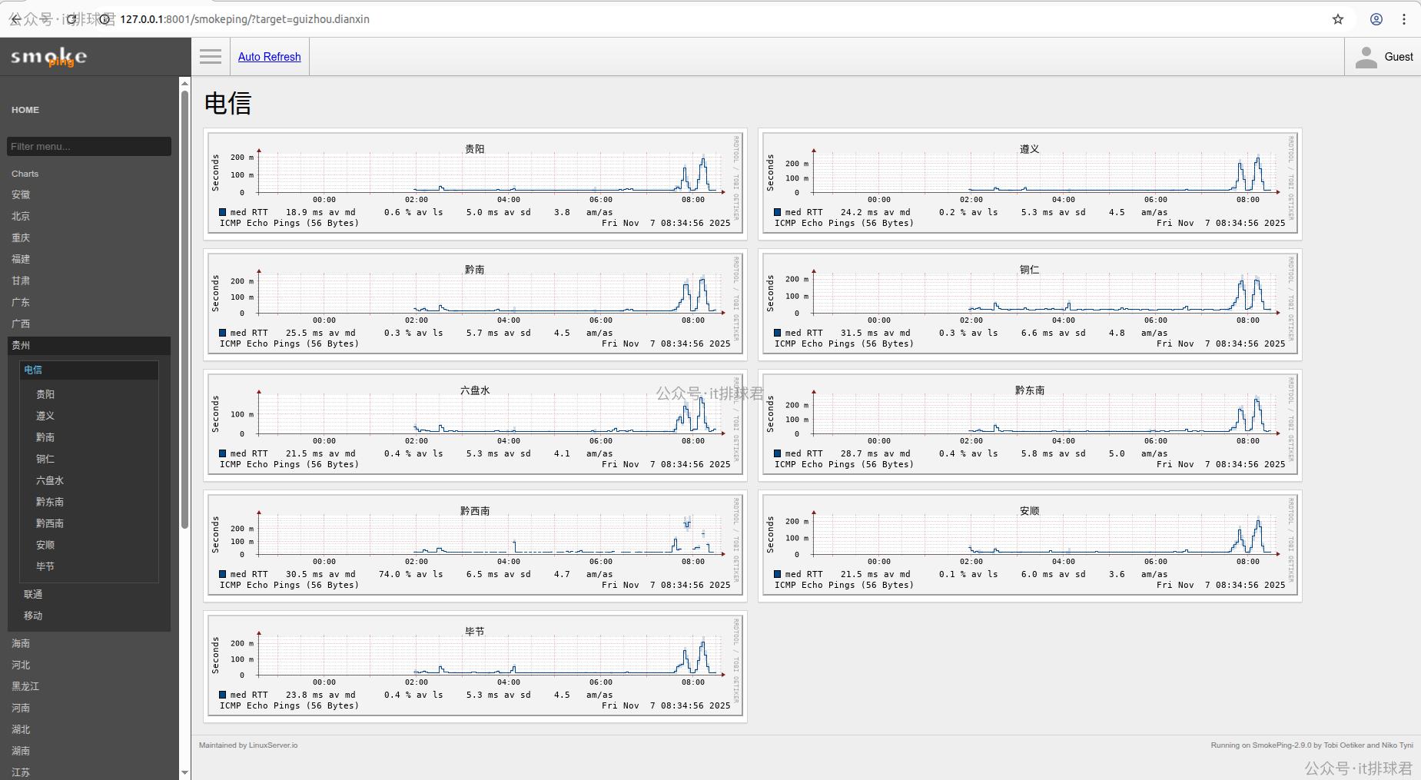Click the site info icon in address bar
Viewport: 1421px width, 780px height.
coord(103,19)
